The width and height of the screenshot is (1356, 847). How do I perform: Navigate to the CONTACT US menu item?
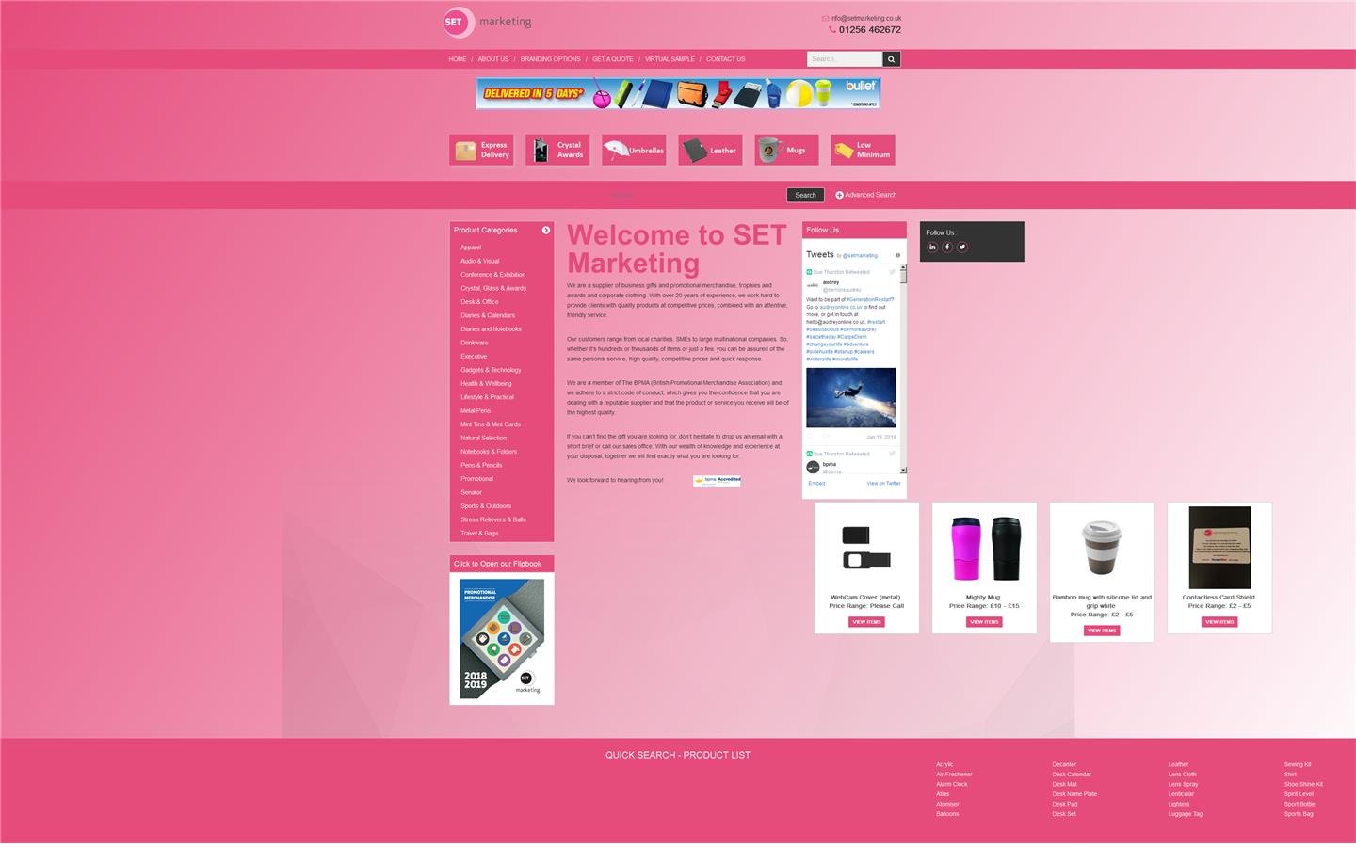(725, 58)
